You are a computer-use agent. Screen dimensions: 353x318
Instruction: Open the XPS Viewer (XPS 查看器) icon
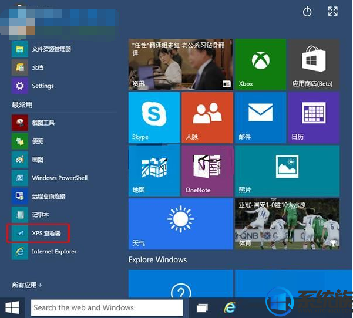20,233
